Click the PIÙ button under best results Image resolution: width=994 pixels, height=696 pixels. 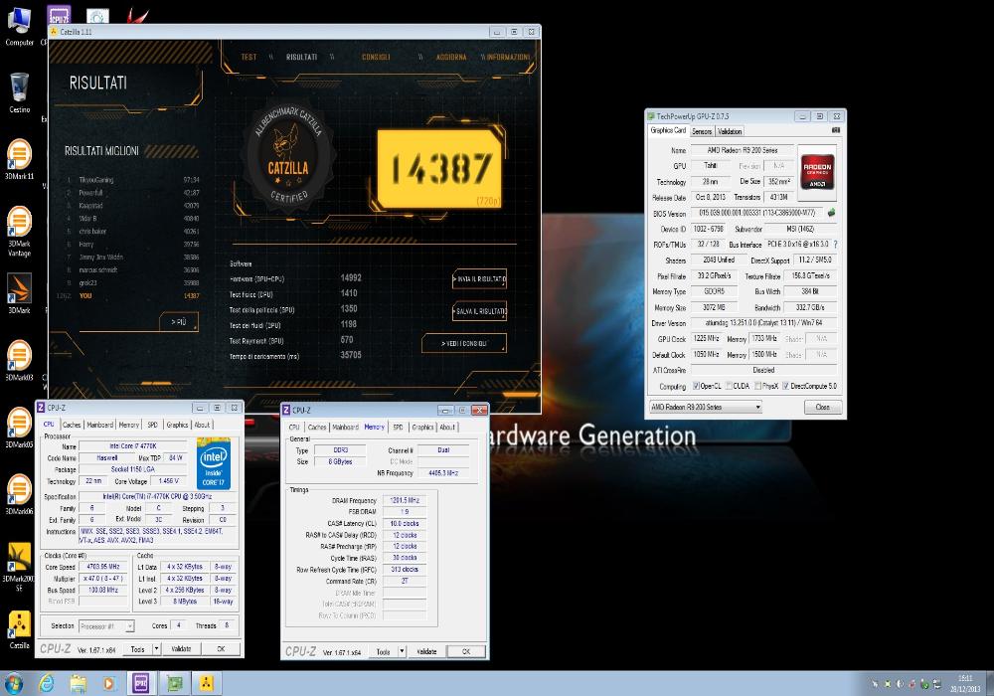(x=179, y=322)
